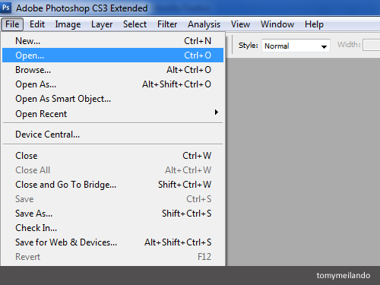
Task: Expand the Open Recent submenu arrow
Action: [216, 112]
